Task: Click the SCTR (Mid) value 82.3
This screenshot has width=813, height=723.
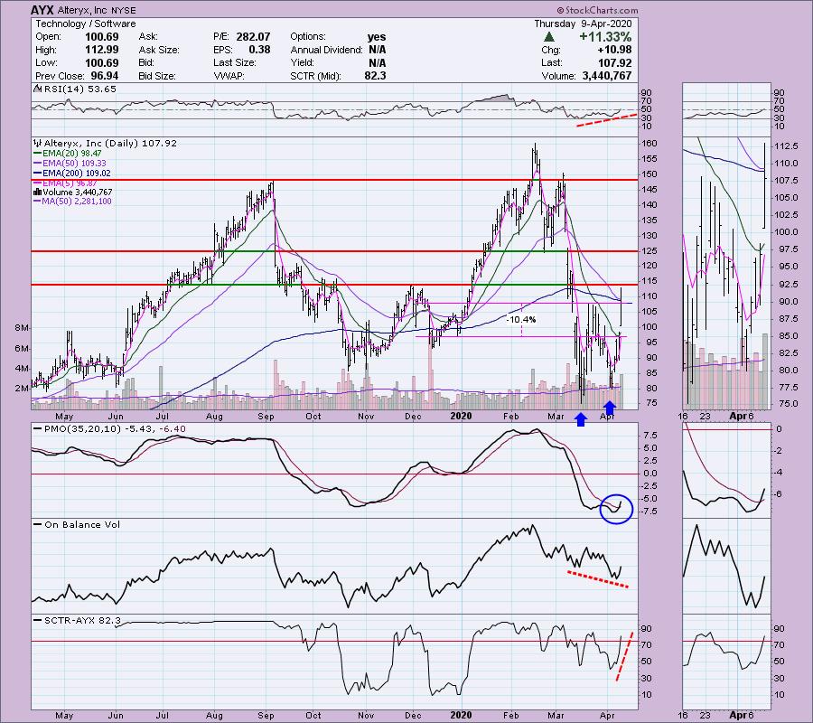Action: click(x=375, y=76)
